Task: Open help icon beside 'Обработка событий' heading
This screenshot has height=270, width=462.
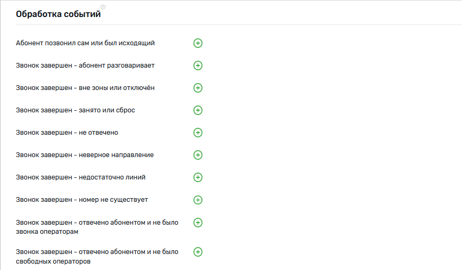Action: (103, 7)
